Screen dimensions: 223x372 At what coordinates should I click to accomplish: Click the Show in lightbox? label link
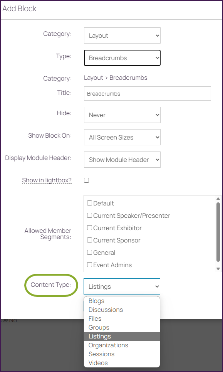point(47,180)
